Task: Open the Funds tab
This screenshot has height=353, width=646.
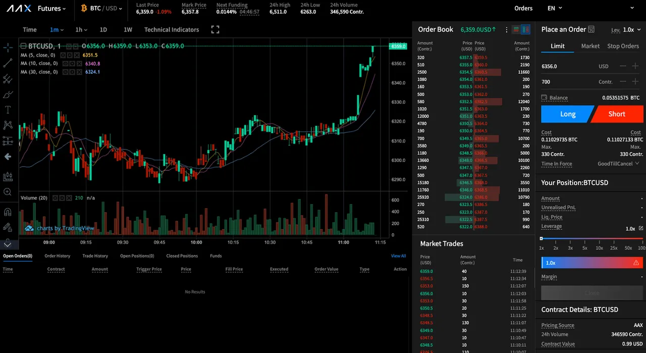Action: 216,256
